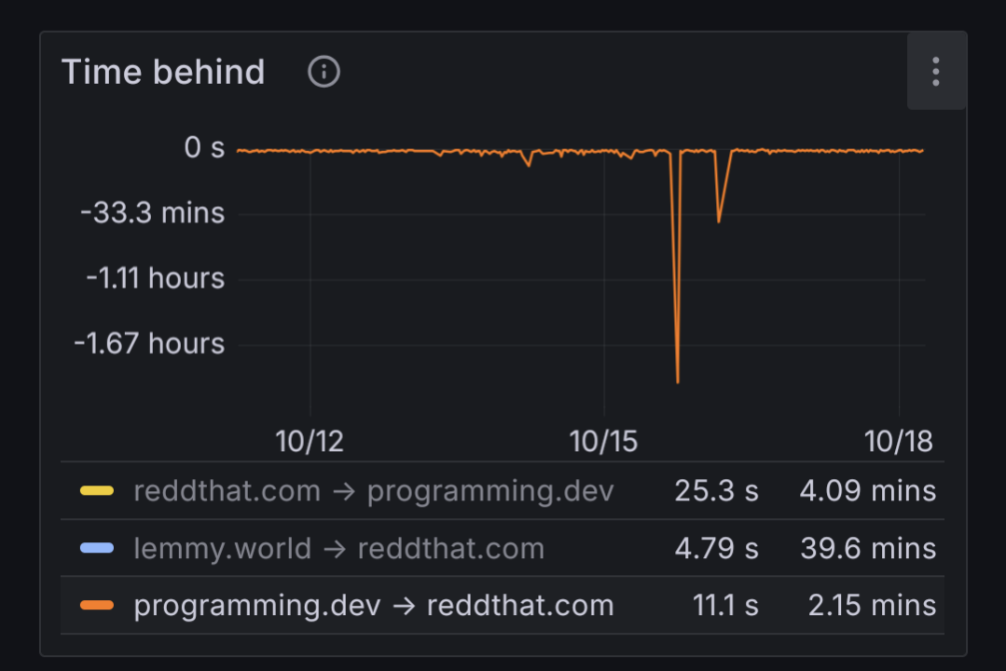Click the 4.09 mins legend value

tap(867, 491)
